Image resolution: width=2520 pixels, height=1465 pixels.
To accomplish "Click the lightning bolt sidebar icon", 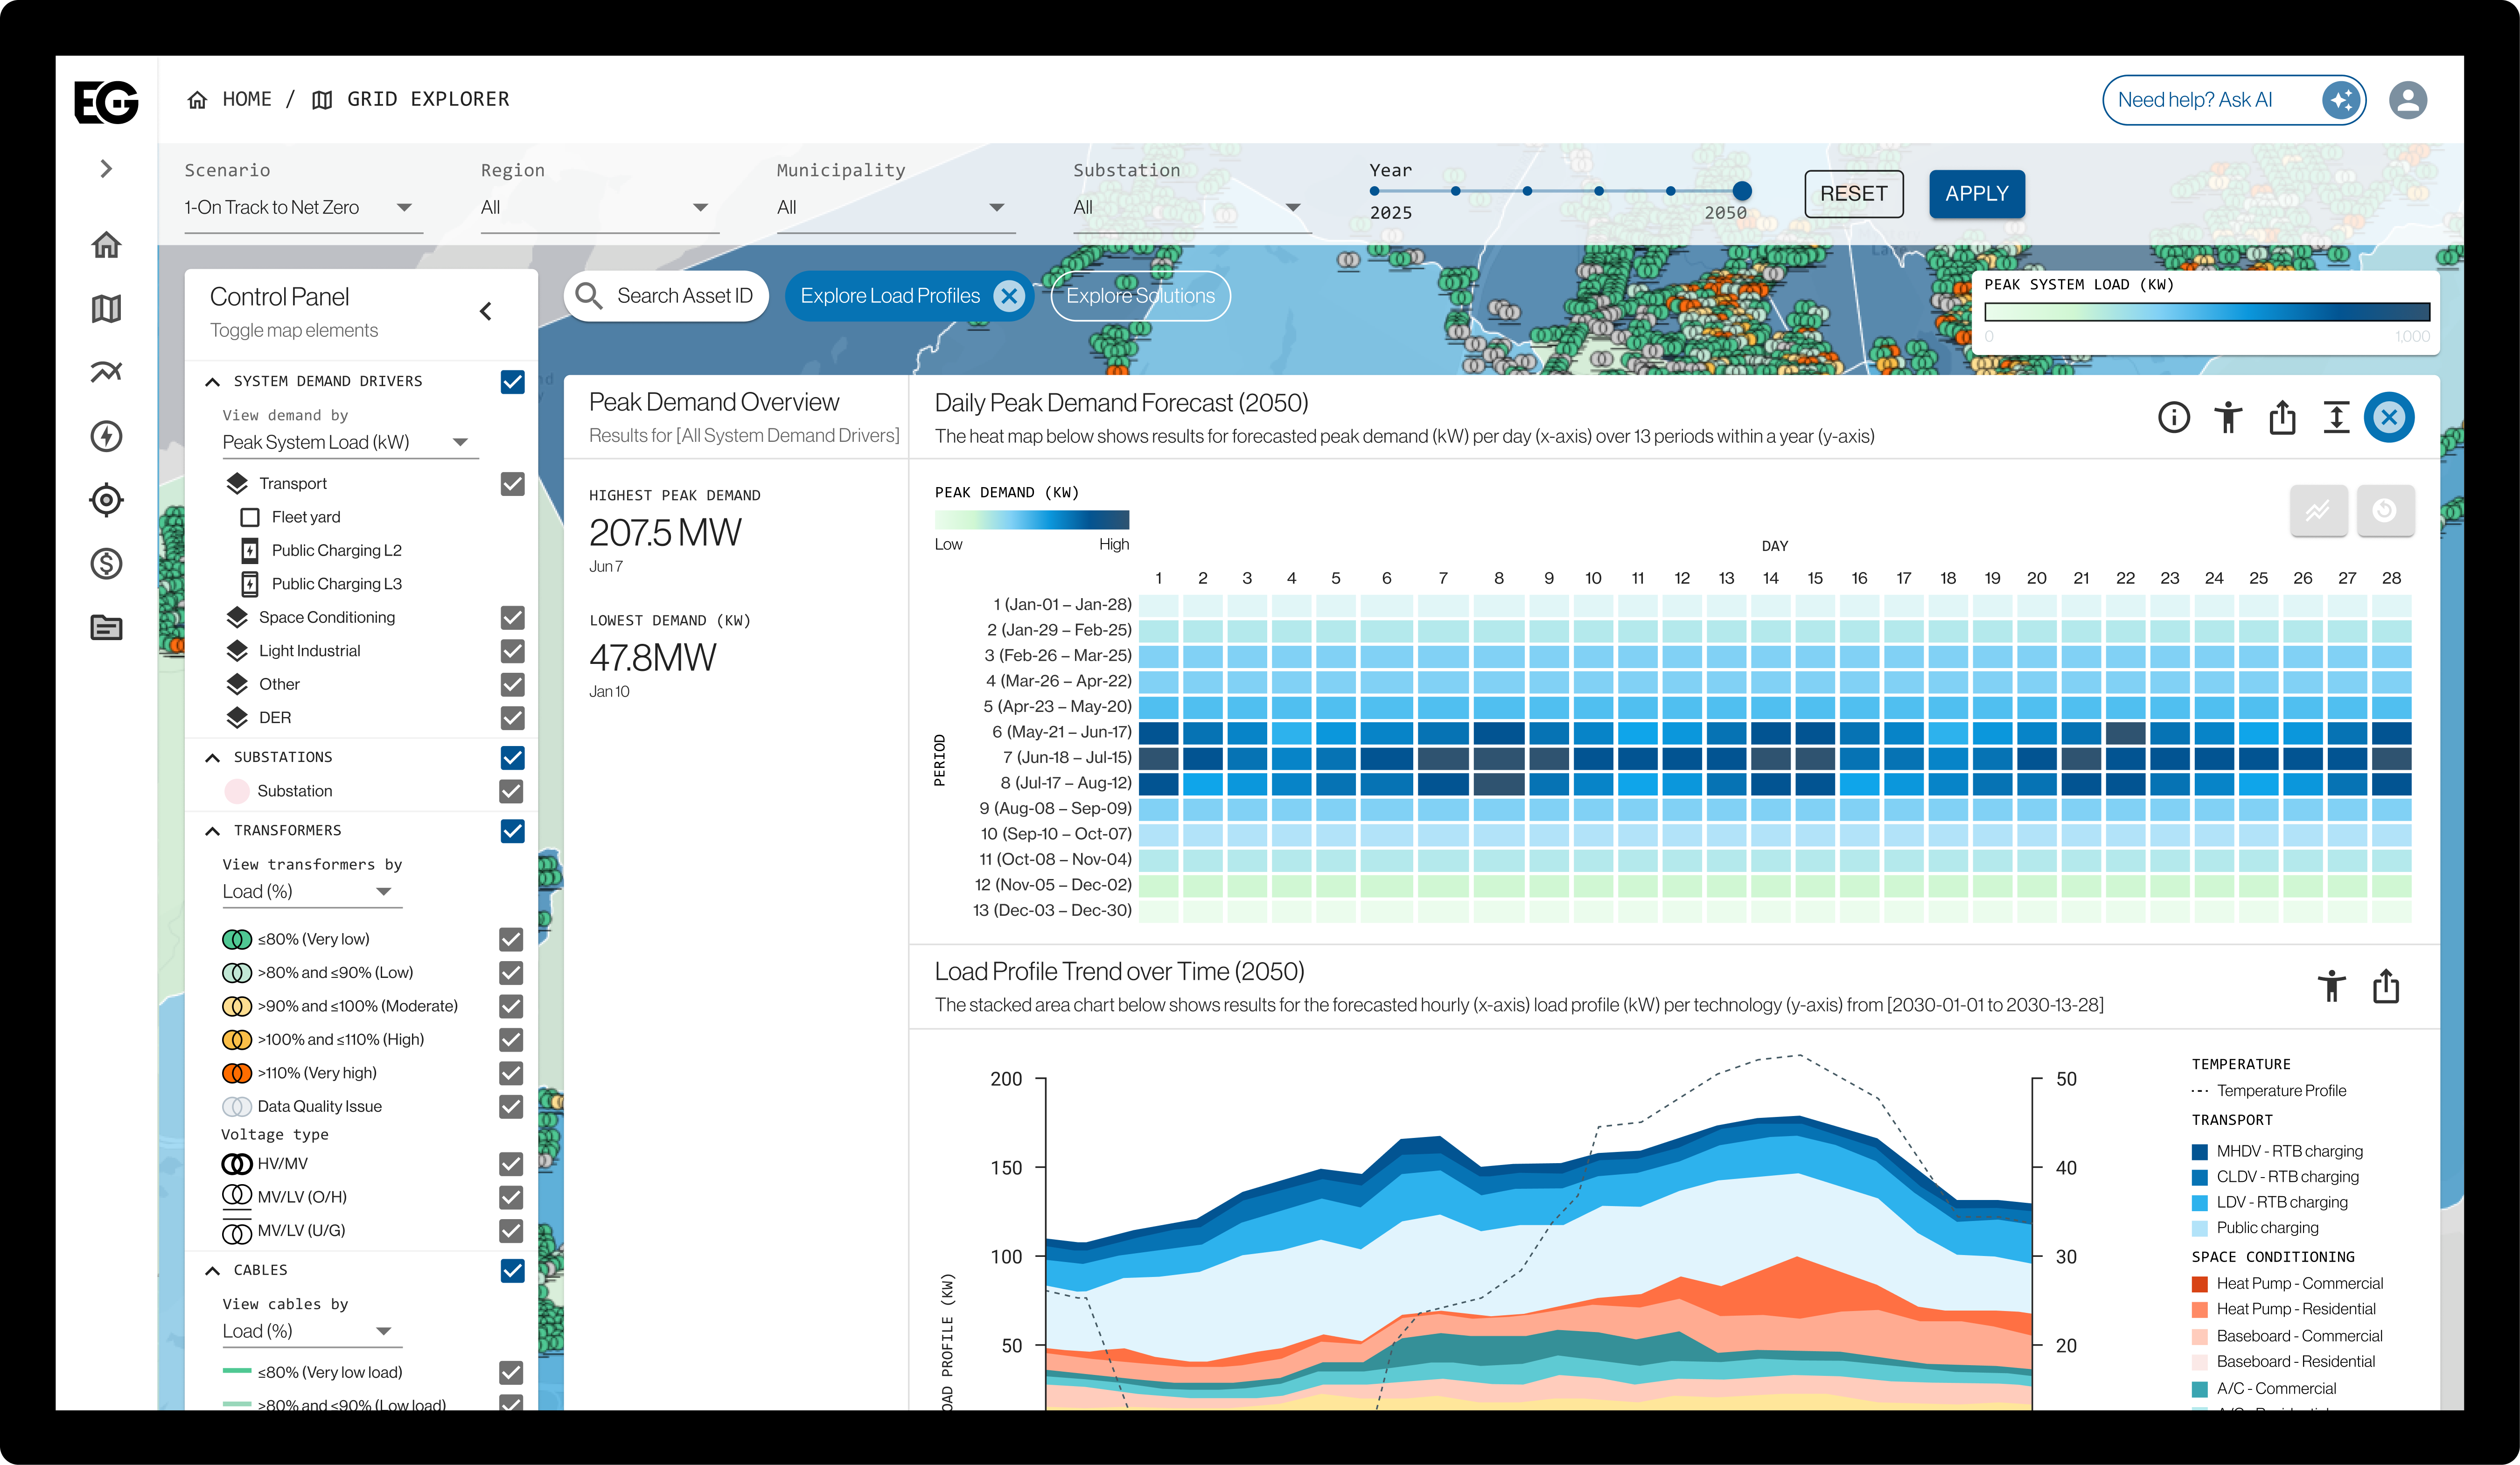I will 106,436.
